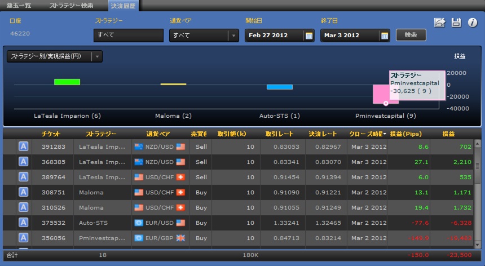Select the 決済履歴 tab
Viewport: 485px width, 266px height.
pyautogui.click(x=123, y=6)
